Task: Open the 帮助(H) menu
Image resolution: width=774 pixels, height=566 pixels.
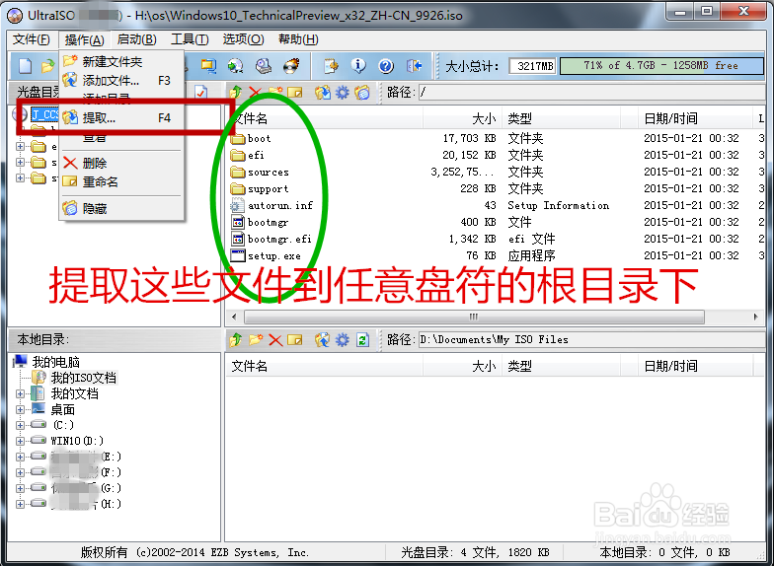Action: (x=298, y=39)
